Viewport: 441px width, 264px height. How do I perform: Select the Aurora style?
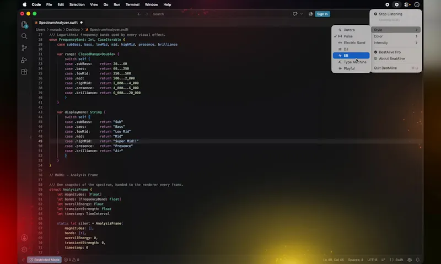pos(351,30)
